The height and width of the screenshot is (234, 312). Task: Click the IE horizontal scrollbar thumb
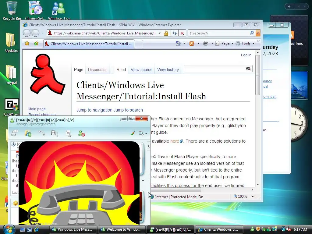(176, 190)
